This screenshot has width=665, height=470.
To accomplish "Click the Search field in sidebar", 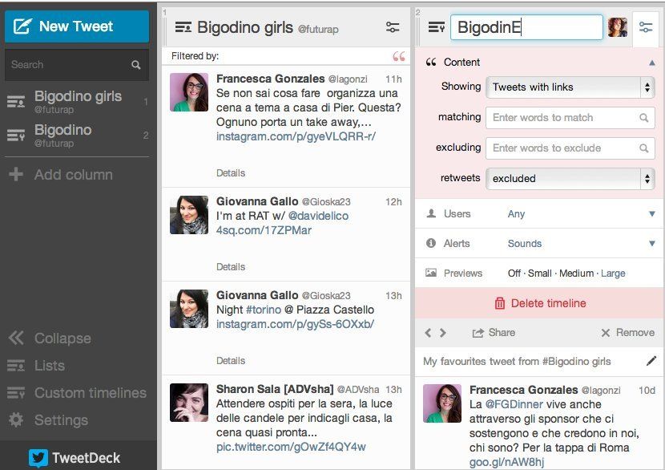I will [x=77, y=64].
